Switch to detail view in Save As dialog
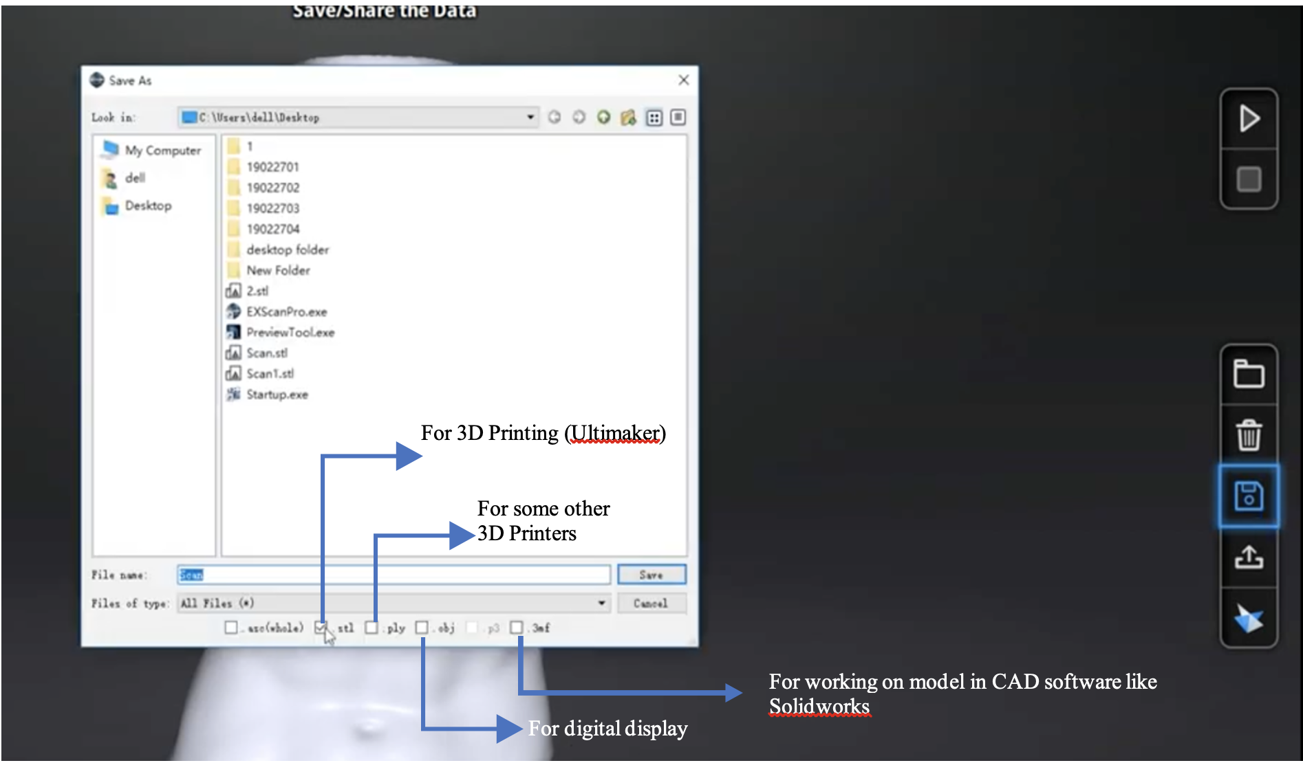1303x763 pixels. [678, 118]
